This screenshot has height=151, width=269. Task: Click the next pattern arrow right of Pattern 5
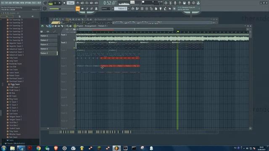(129, 8)
